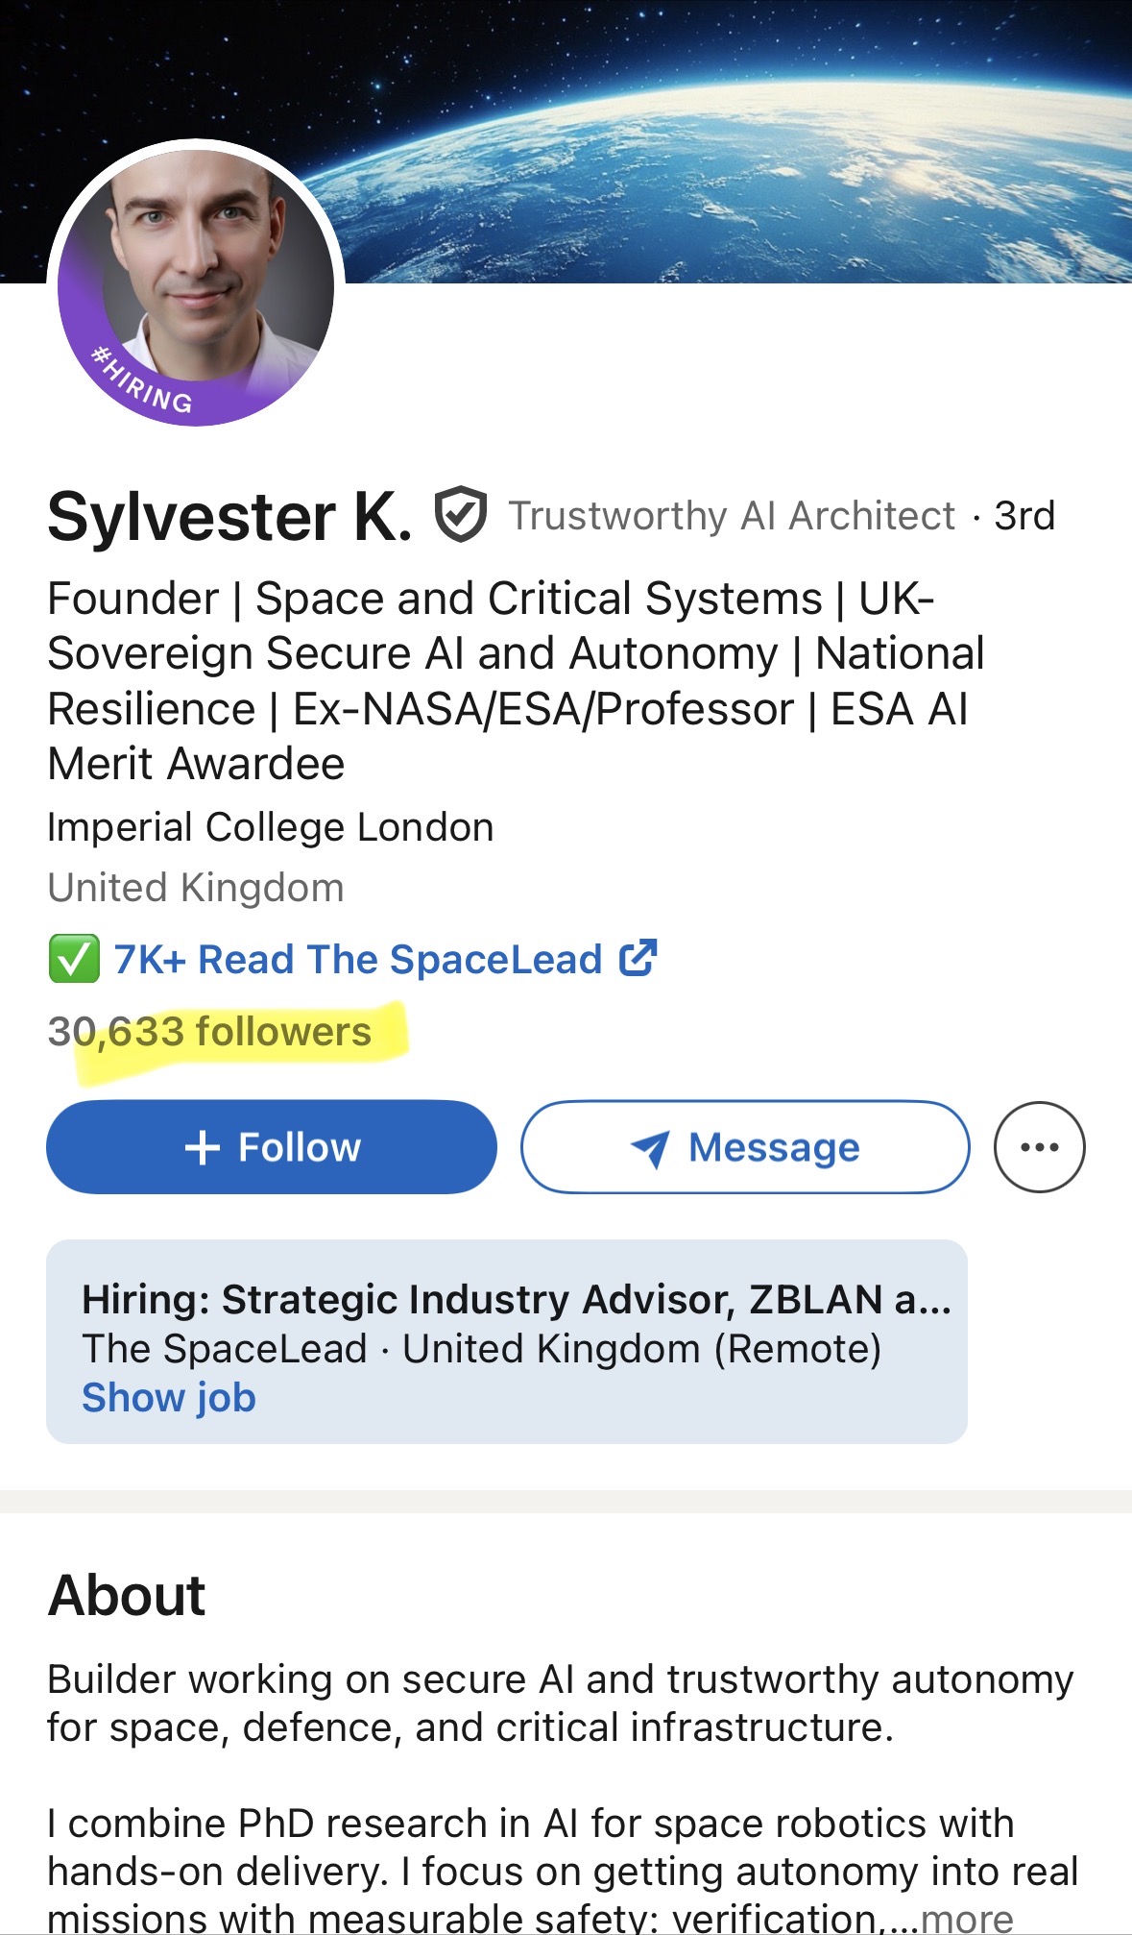Click the "Trustworthy AI Architect" label
Image resolution: width=1132 pixels, height=1935 pixels.
coord(732,516)
